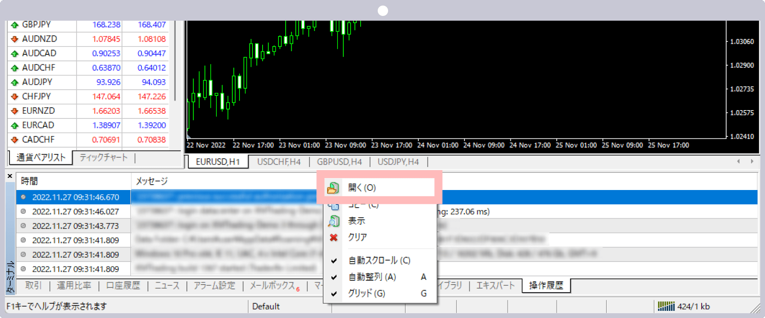765x318 pixels.
Task: Click CADCHF ask price 0.70838
Action: click(x=151, y=140)
